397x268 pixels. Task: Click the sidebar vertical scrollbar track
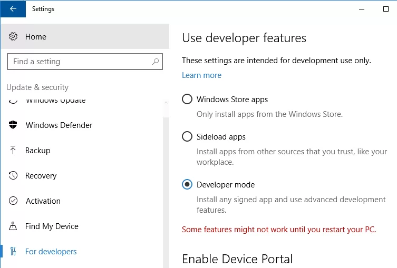pos(166,192)
